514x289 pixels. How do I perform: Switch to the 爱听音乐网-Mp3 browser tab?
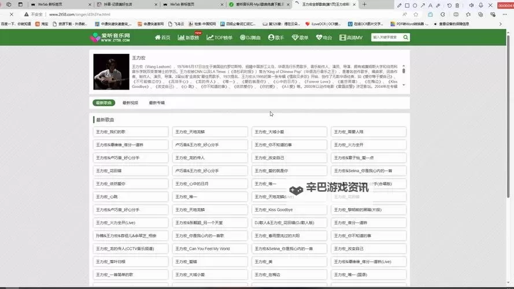259,5
